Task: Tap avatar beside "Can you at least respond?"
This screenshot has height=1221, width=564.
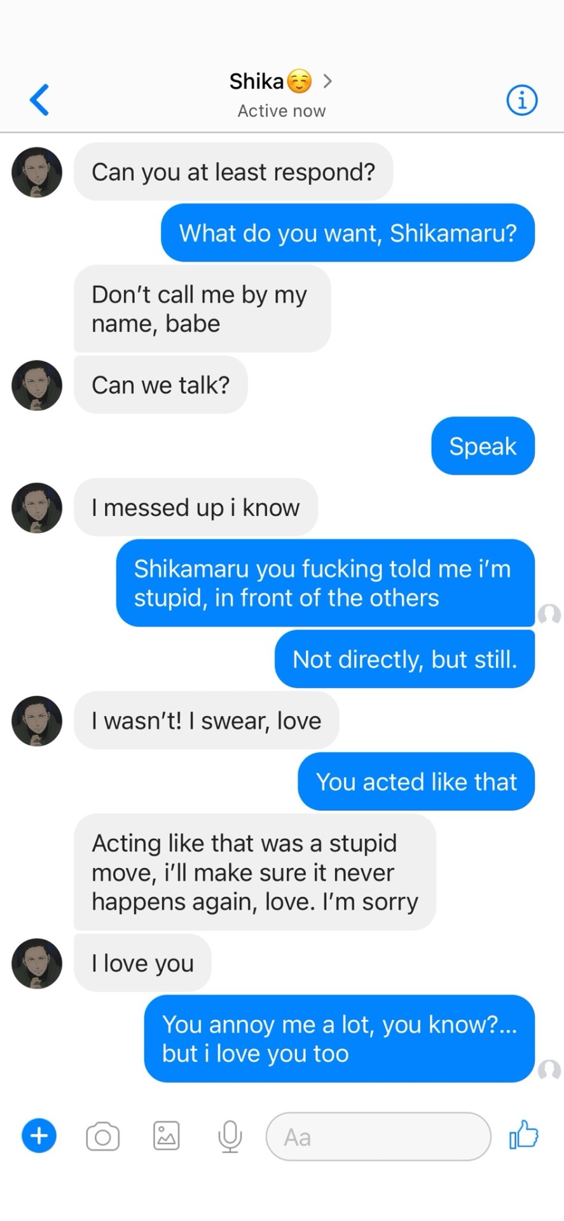Action: click(37, 172)
